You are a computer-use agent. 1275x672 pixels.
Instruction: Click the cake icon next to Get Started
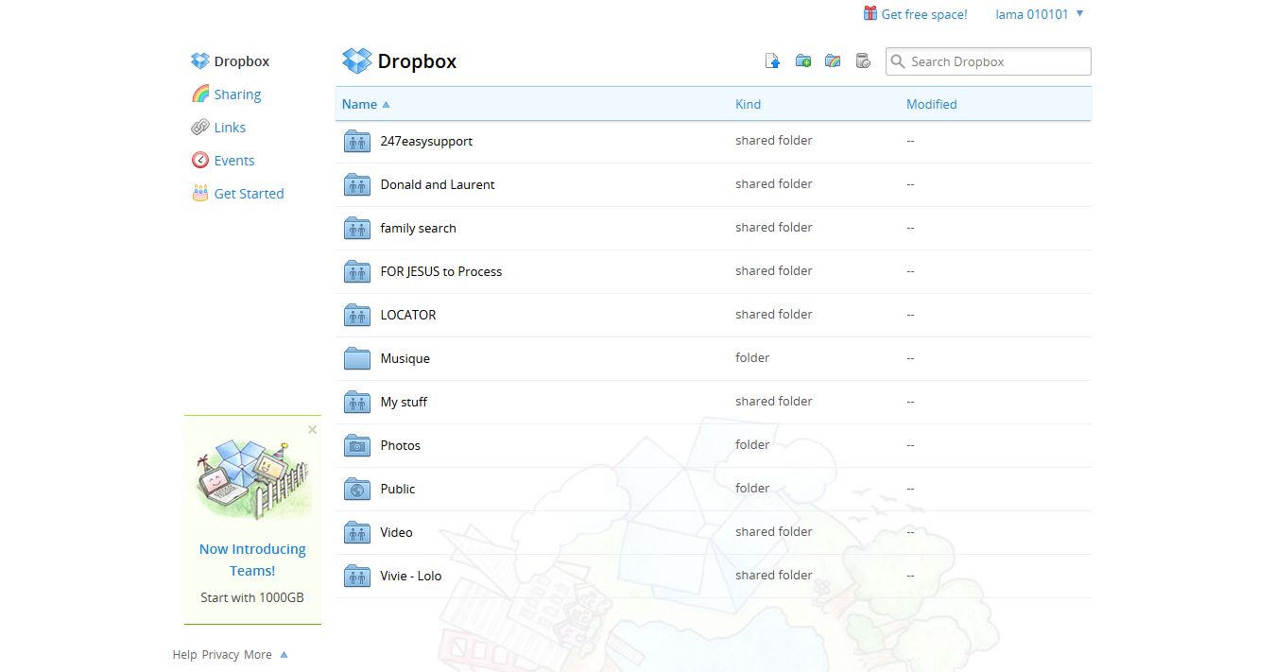200,193
